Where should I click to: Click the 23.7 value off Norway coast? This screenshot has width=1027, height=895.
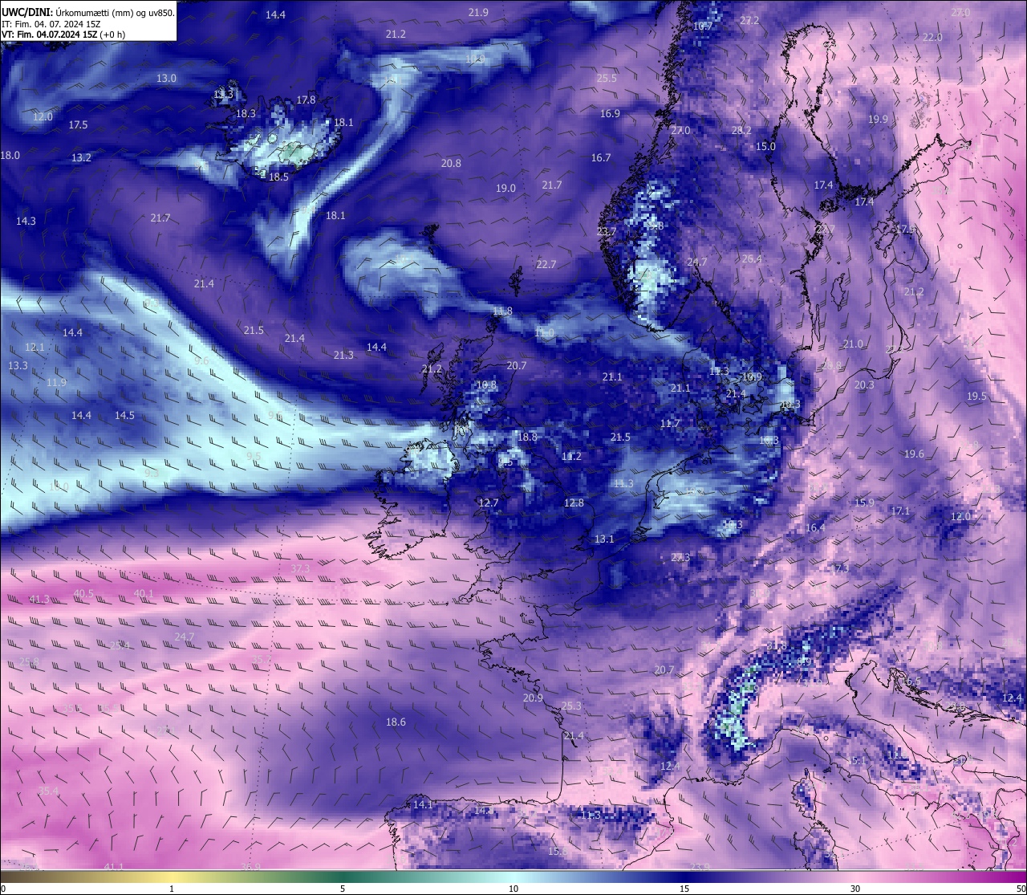607,231
